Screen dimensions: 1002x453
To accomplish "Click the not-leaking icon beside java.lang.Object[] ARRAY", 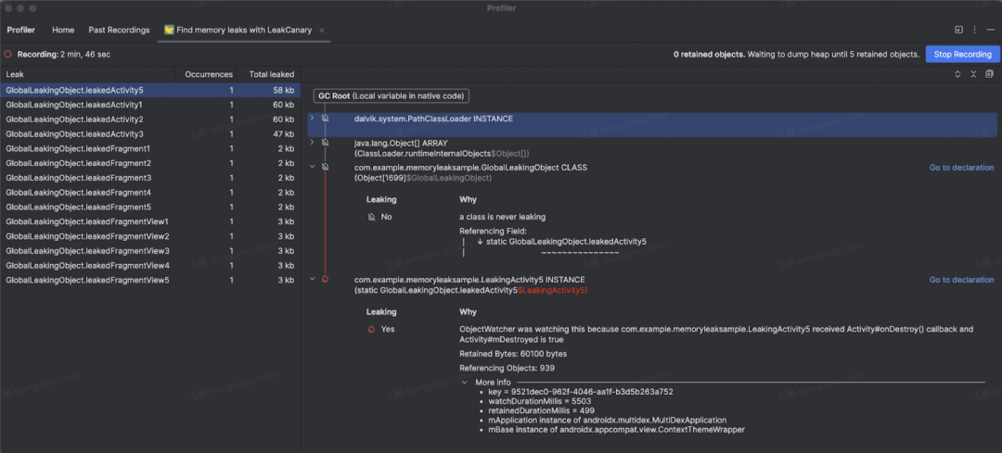I will coord(325,143).
